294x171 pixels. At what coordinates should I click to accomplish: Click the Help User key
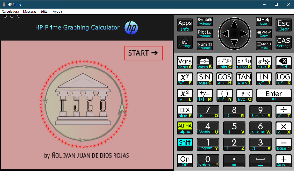pyautogui.click(x=263, y=21)
